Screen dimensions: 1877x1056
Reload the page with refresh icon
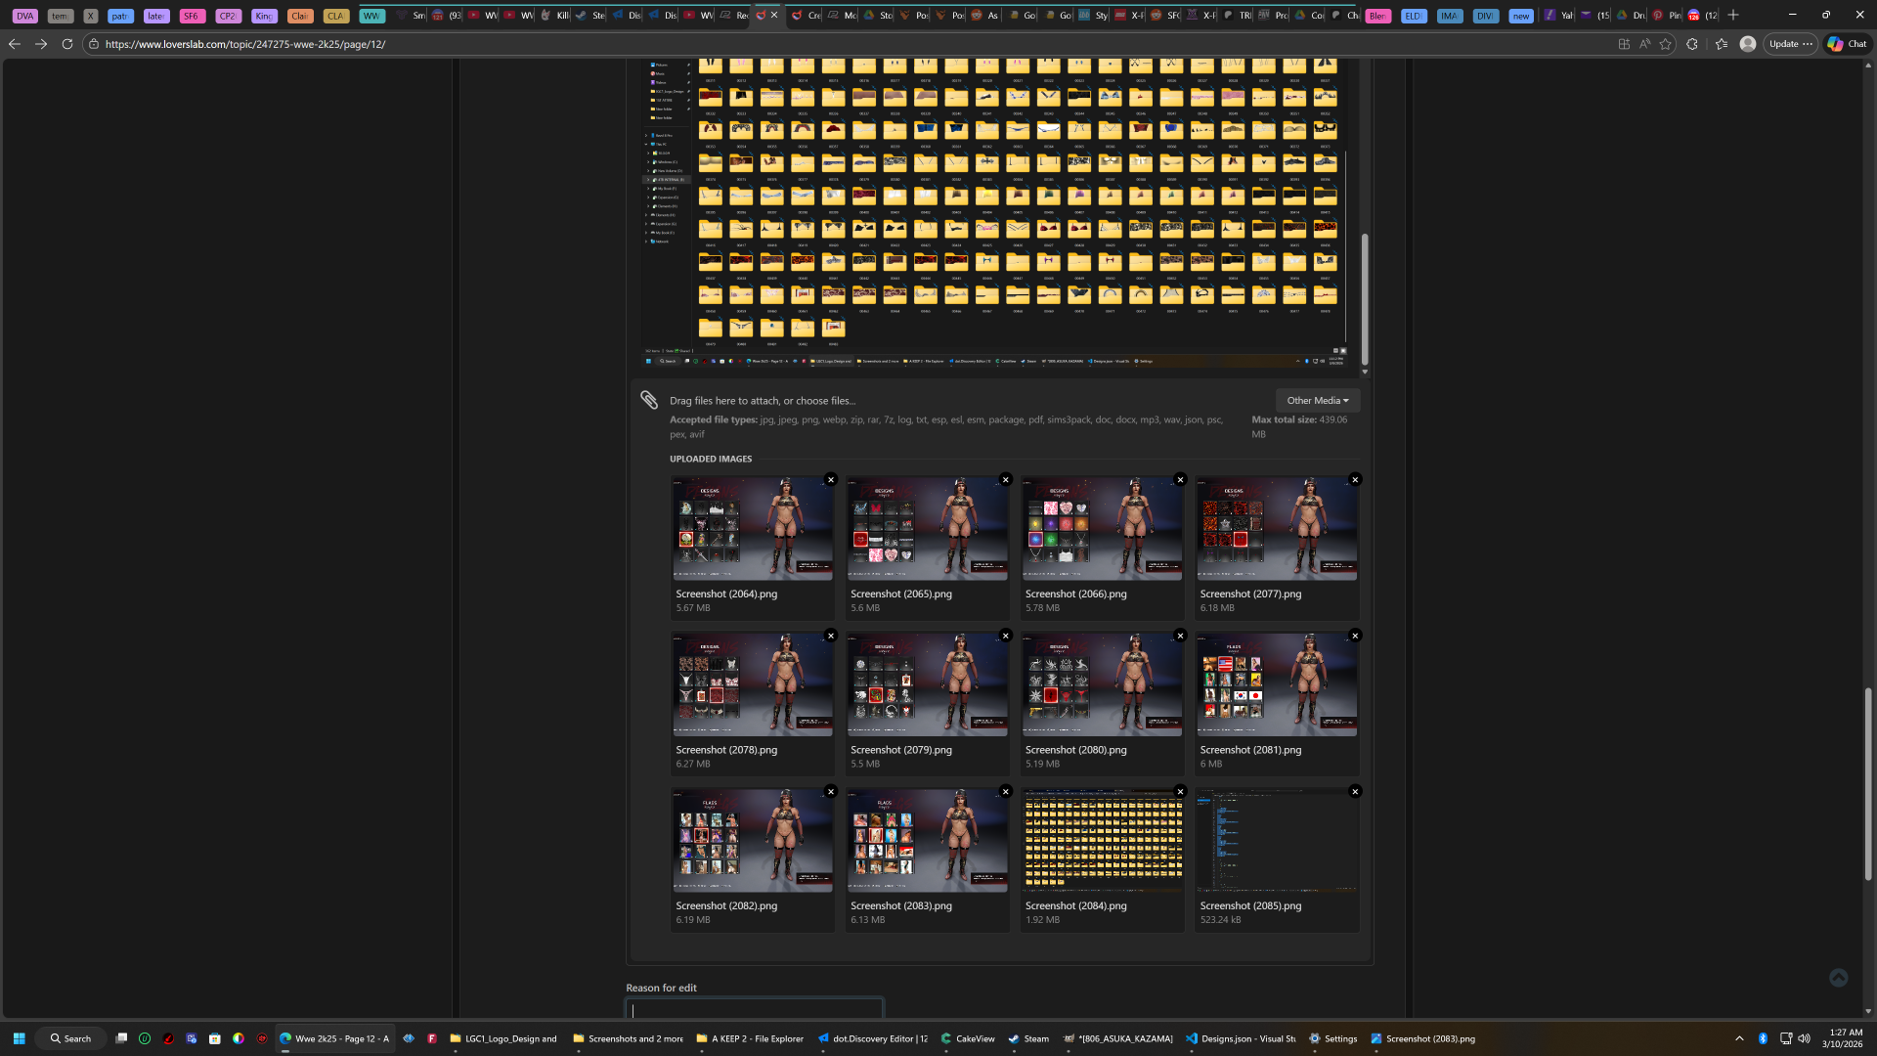(67, 44)
